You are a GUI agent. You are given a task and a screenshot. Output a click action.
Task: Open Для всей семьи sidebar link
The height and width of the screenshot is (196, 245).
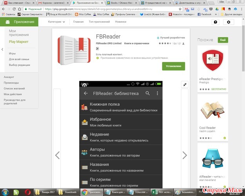(x=19, y=59)
